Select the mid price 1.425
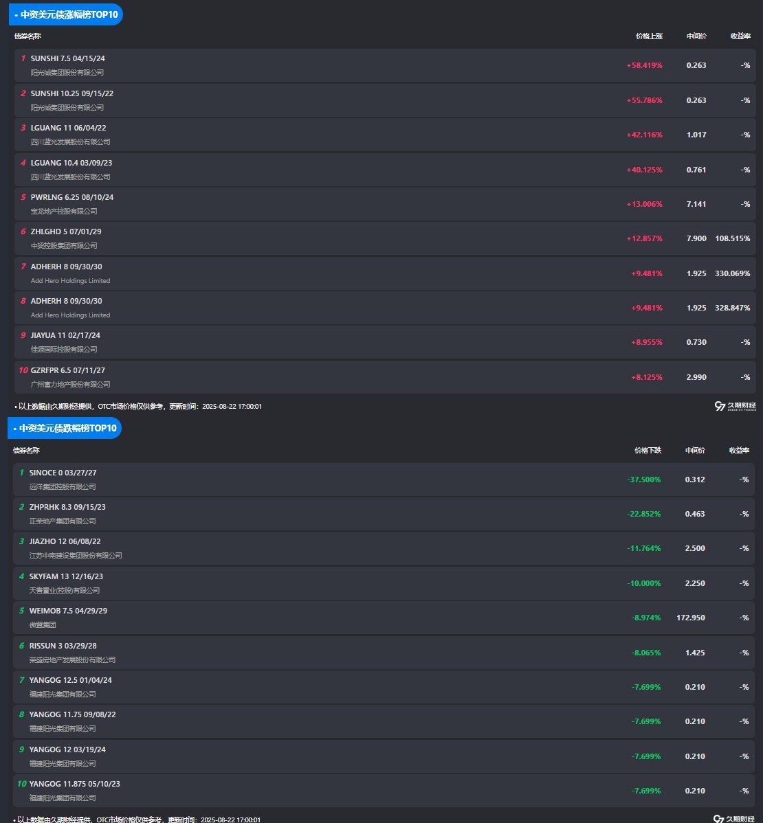763x823 pixels. [695, 653]
